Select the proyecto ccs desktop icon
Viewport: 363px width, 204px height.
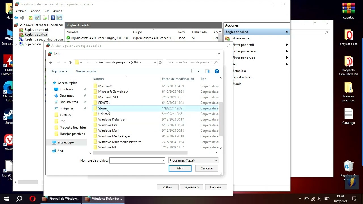[x=349, y=37]
